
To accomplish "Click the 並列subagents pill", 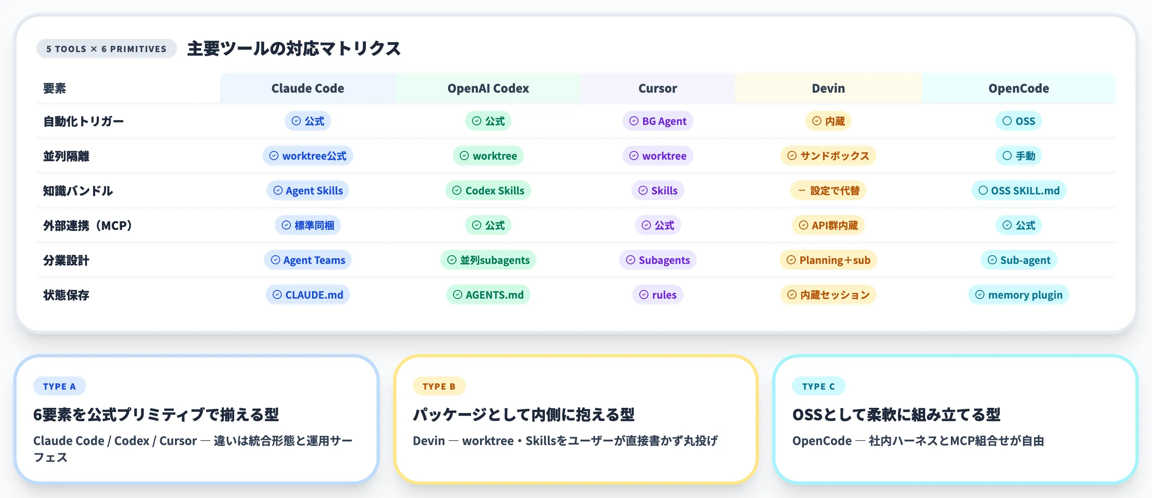I will (x=488, y=260).
